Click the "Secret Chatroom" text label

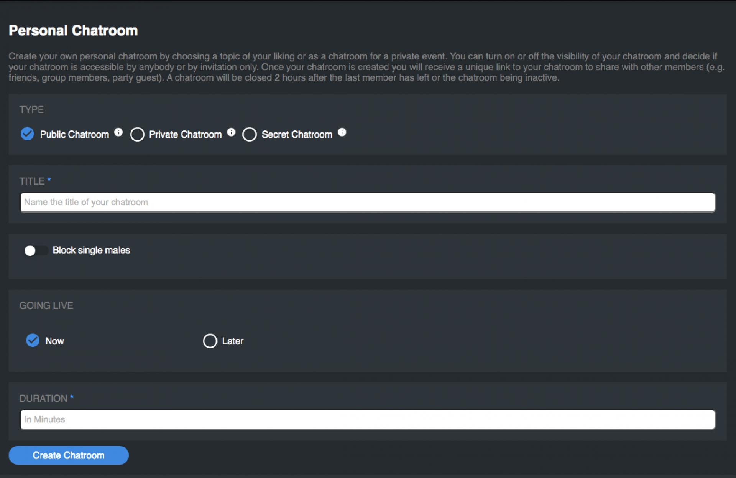(297, 135)
